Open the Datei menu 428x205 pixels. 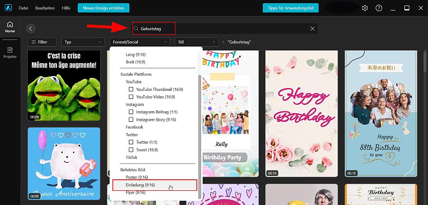23,8
